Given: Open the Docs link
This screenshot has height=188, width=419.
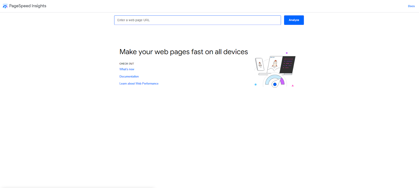Looking at the screenshot, I should [x=411, y=6].
